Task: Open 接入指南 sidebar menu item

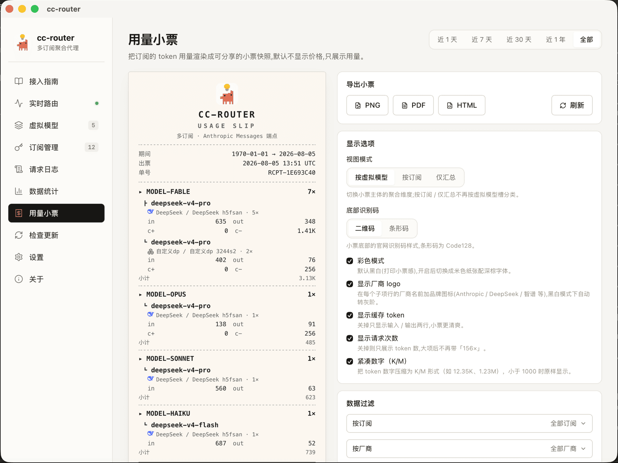Action: coord(56,81)
